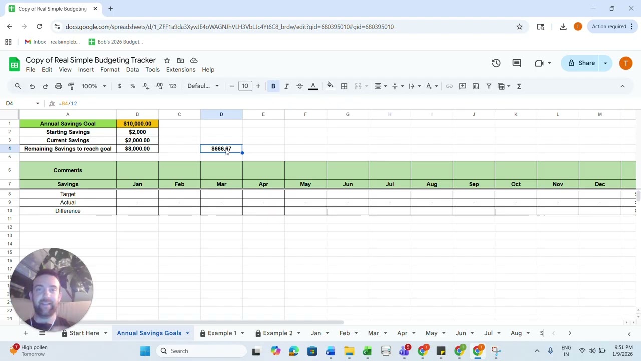The width and height of the screenshot is (641, 361).
Task: Select cell B1 with $10,000.00
Action: click(x=137, y=124)
